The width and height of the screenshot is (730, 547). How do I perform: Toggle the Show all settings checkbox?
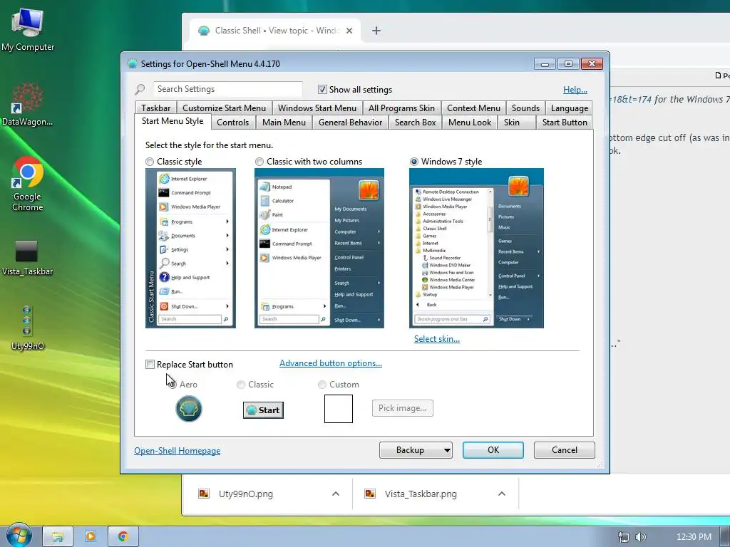point(322,89)
